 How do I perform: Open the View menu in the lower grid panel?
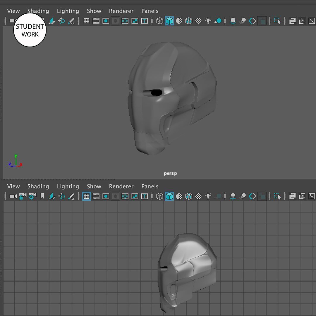click(13, 186)
